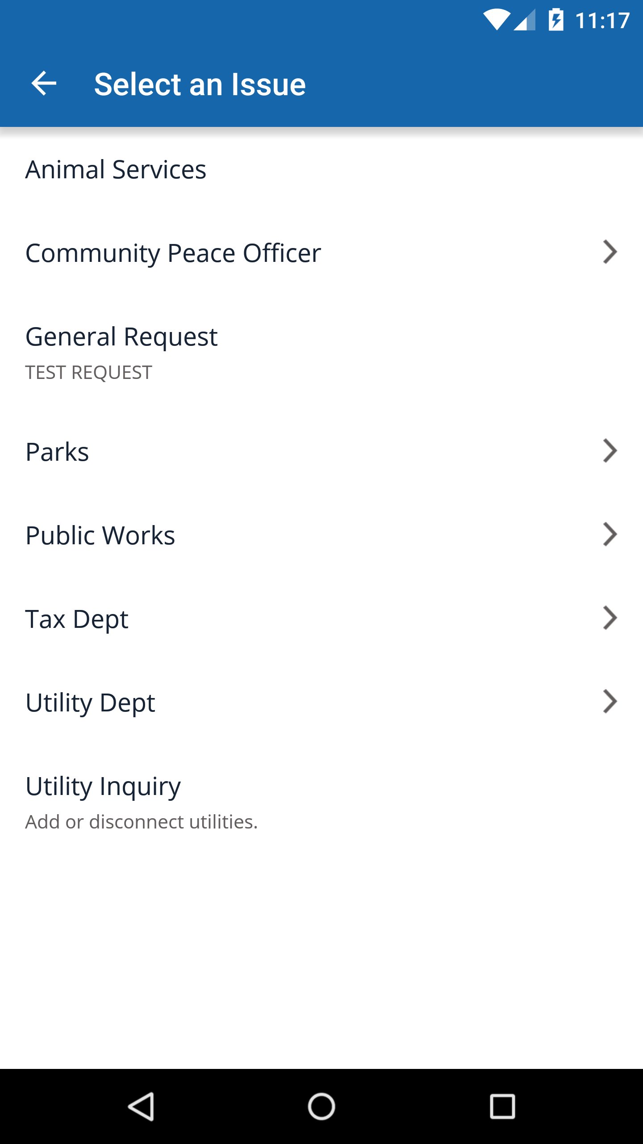
Task: Select General Request issue
Action: tap(321, 352)
